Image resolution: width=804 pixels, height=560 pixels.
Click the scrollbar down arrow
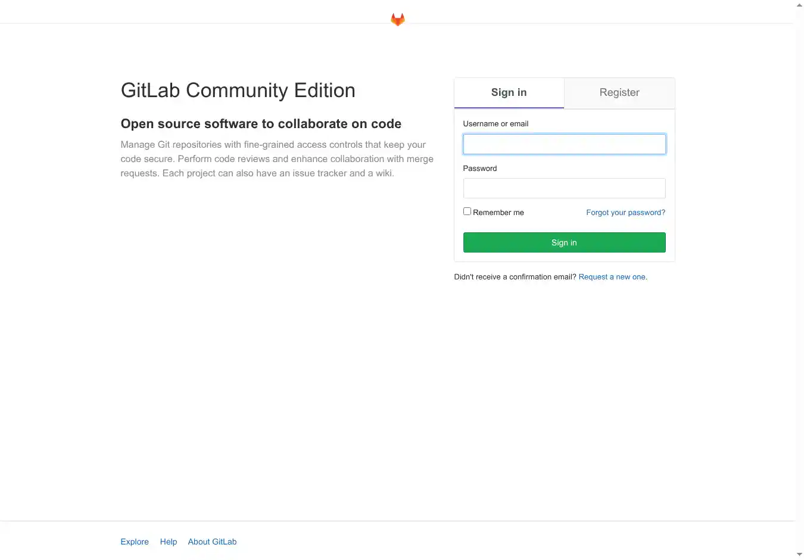[x=800, y=555]
